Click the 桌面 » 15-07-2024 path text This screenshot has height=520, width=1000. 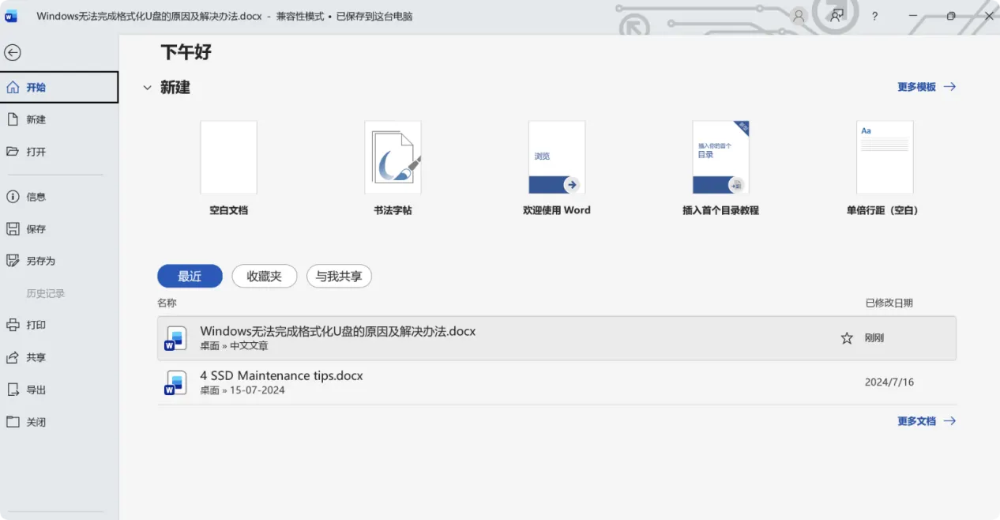point(242,390)
